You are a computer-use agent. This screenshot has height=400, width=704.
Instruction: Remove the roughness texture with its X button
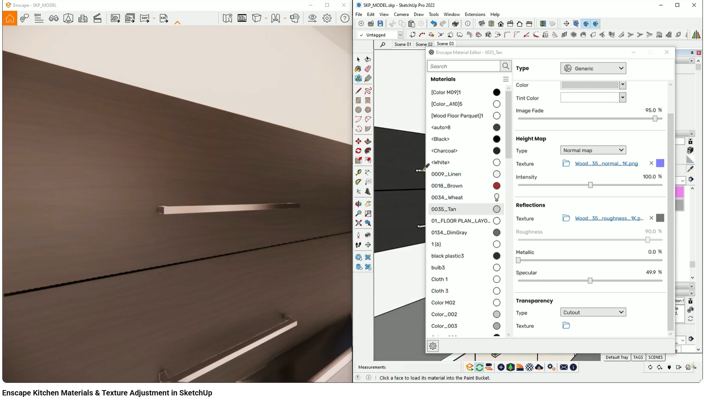coord(651,218)
